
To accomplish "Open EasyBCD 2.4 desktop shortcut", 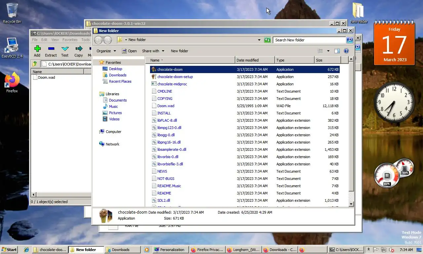I will point(12,48).
